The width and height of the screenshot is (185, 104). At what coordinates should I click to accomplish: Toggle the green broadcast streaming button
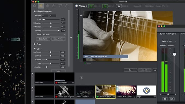(x=91, y=6)
